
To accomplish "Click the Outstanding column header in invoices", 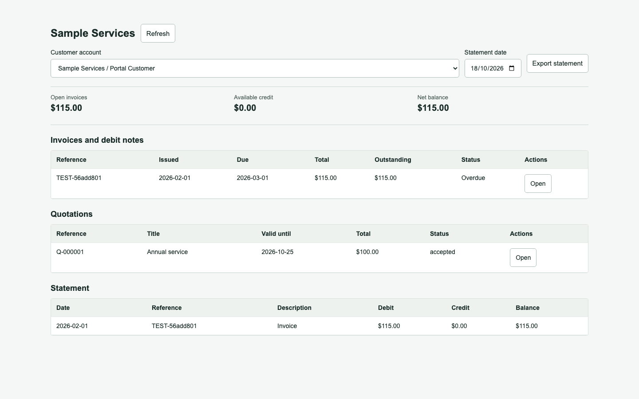I will coord(393,160).
